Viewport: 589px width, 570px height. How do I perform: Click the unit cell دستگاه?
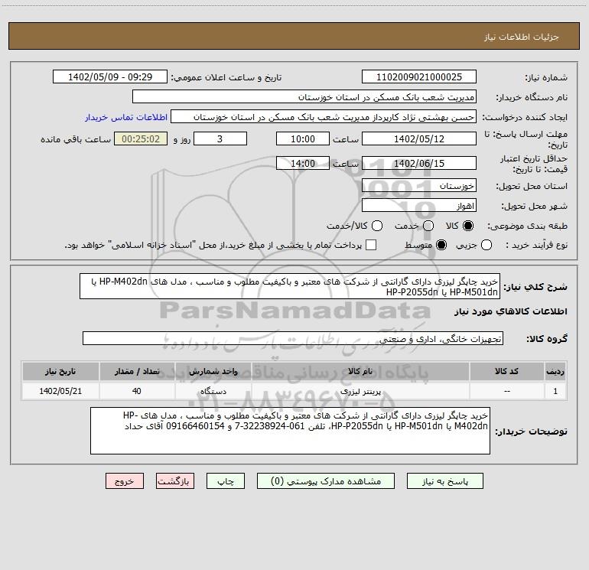pos(213,391)
